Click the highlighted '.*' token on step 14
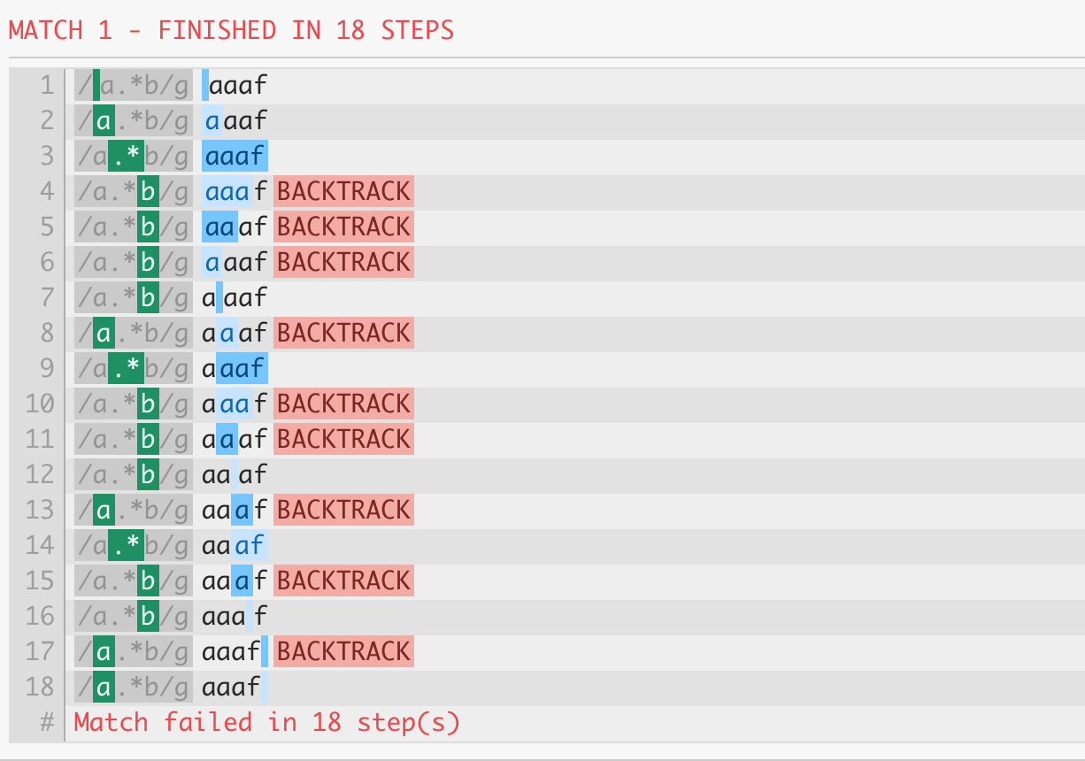The height and width of the screenshot is (761, 1085). click(126, 546)
